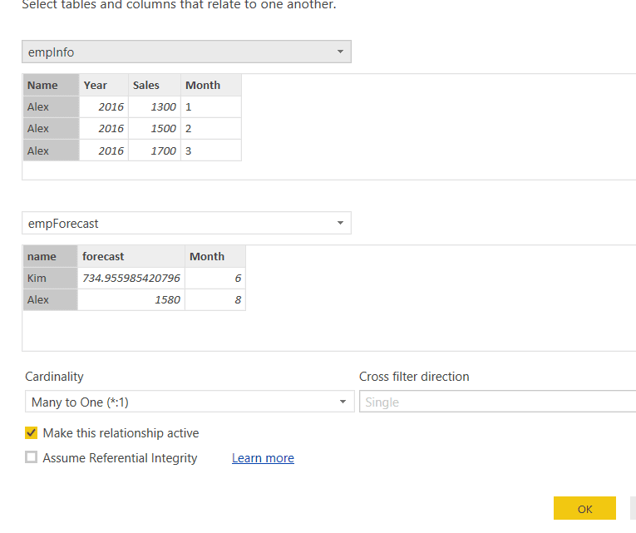Open the empInfo table dropdown
Viewport: 636px width, 533px height.
click(x=186, y=52)
